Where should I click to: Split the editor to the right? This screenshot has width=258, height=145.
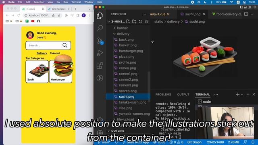coord(246,14)
